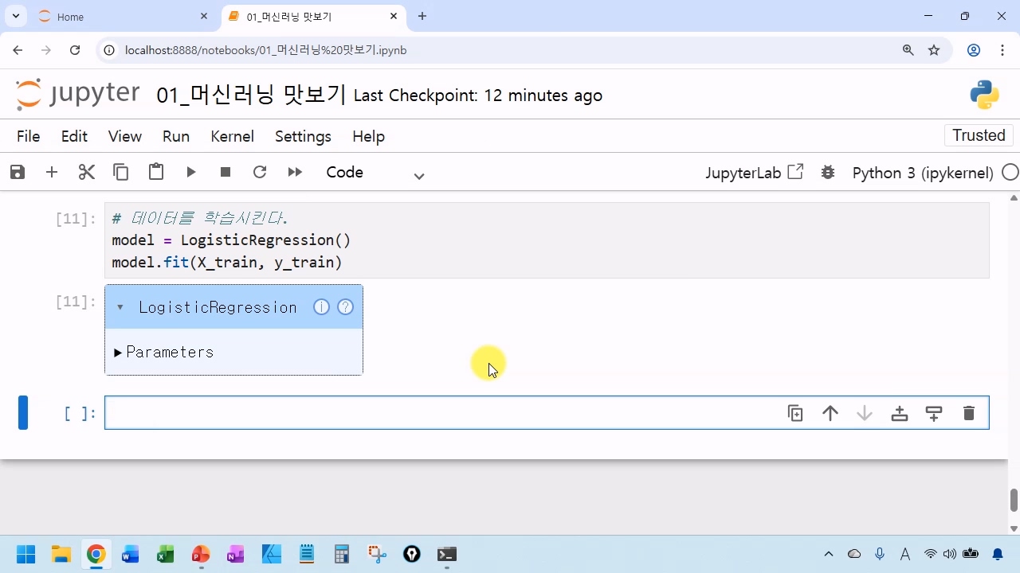Viewport: 1020px width, 573px height.
Task: Show hidden system tray icons
Action: pyautogui.click(x=829, y=554)
